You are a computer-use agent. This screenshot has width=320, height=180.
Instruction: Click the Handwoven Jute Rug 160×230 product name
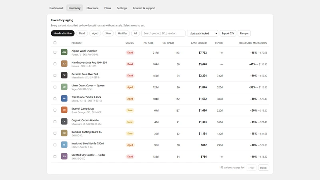click(x=89, y=62)
